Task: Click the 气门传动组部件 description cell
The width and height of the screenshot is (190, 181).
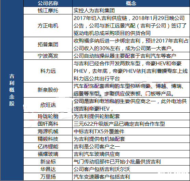Action: click(x=131, y=162)
